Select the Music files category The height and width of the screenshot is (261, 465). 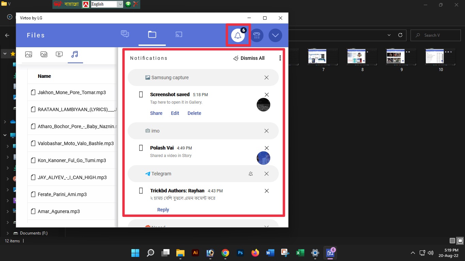click(x=75, y=54)
